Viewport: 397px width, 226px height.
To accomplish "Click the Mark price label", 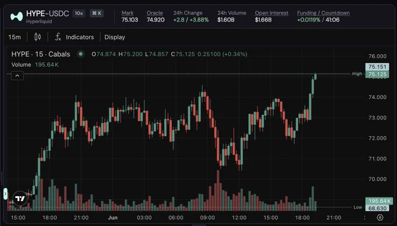I will coord(127,13).
